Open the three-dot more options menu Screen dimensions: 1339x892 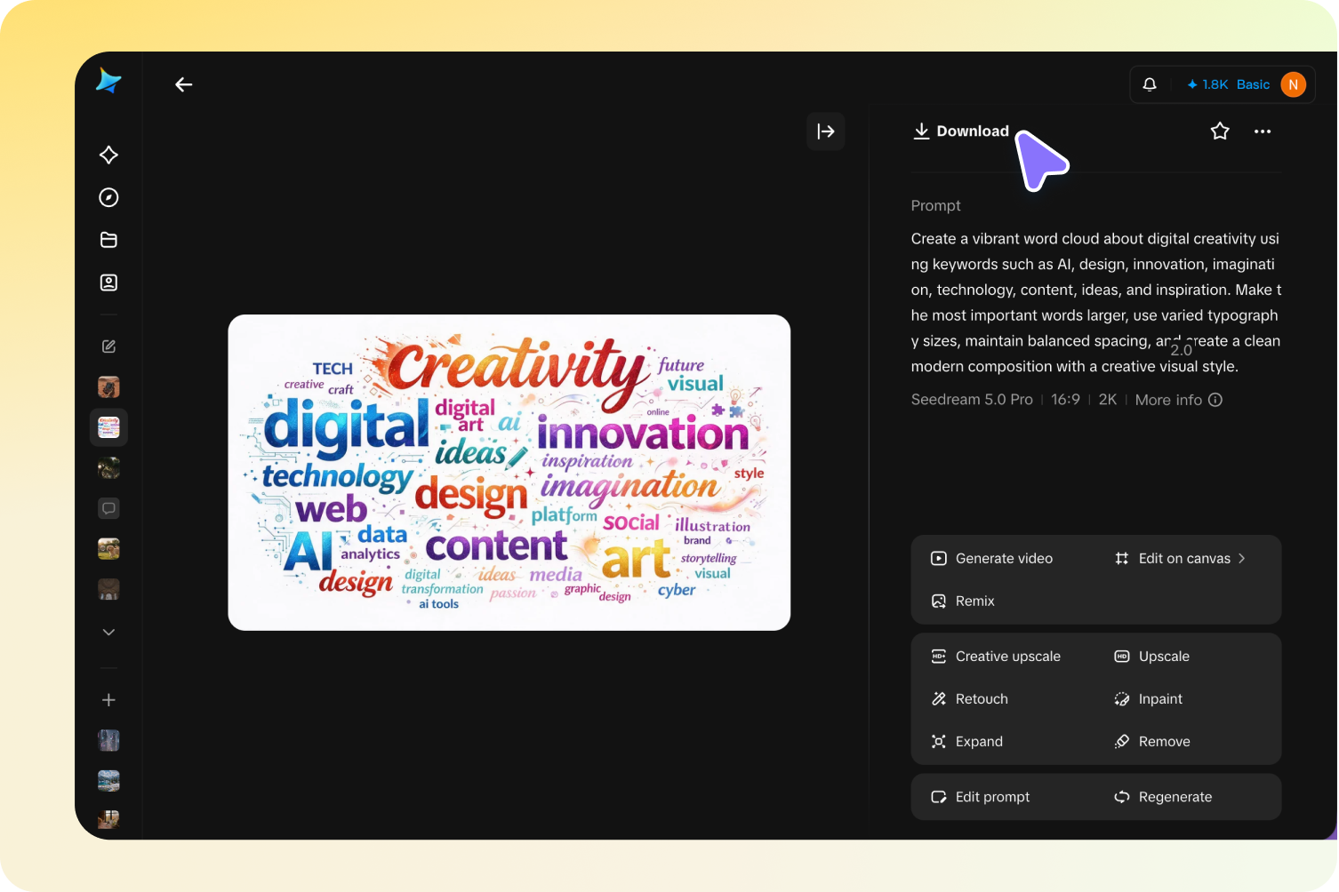[1263, 131]
